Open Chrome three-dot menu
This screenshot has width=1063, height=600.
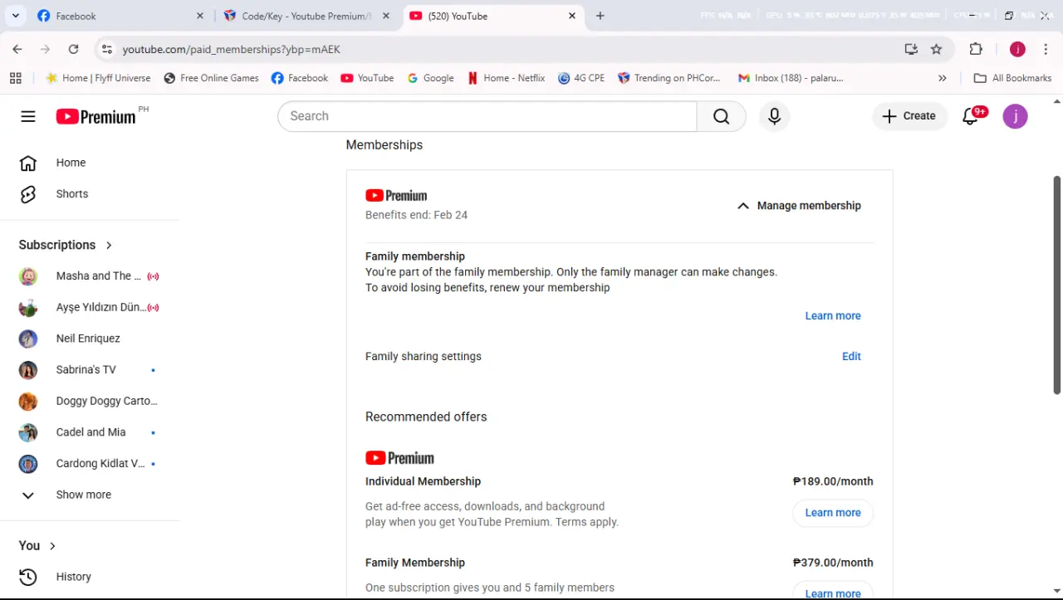[1046, 49]
